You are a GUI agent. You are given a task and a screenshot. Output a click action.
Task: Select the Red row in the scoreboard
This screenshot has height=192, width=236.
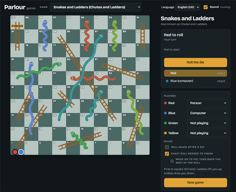196,73
